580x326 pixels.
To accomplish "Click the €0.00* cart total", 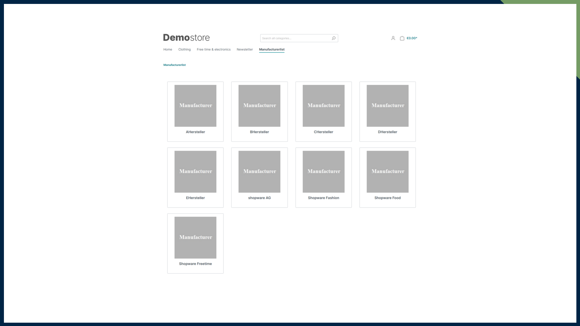I will (x=412, y=38).
